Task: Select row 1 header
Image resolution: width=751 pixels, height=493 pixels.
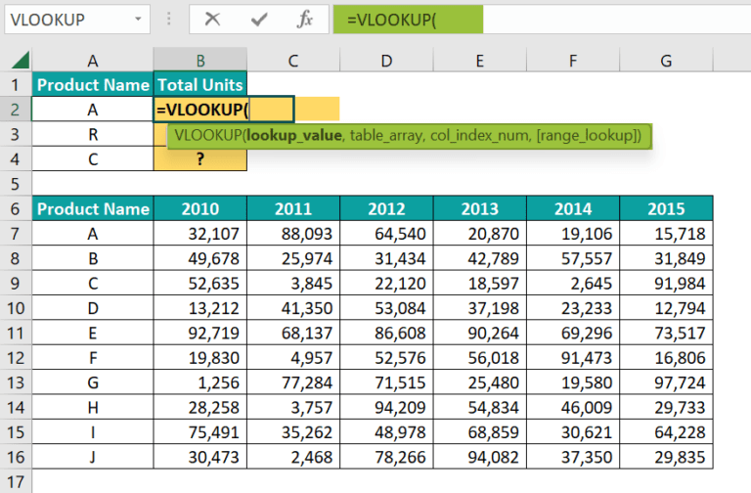Action: [16, 85]
